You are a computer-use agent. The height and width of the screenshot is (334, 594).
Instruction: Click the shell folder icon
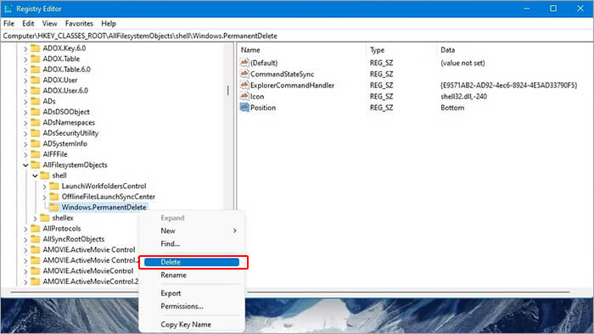pyautogui.click(x=45, y=175)
